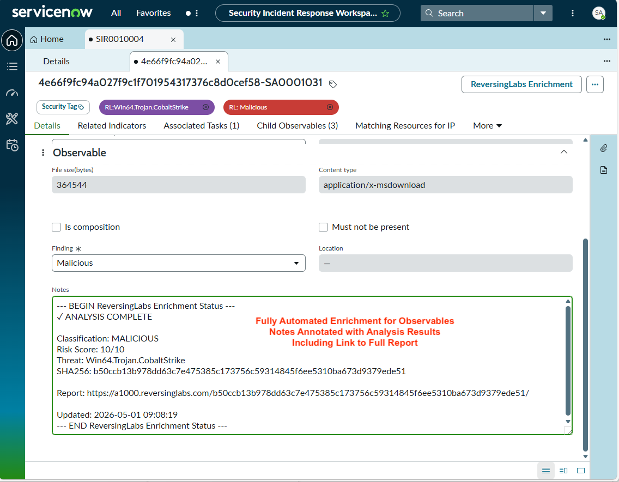This screenshot has width=619, height=482.
Task: Toggle the Must not be present checkbox
Action: click(323, 227)
